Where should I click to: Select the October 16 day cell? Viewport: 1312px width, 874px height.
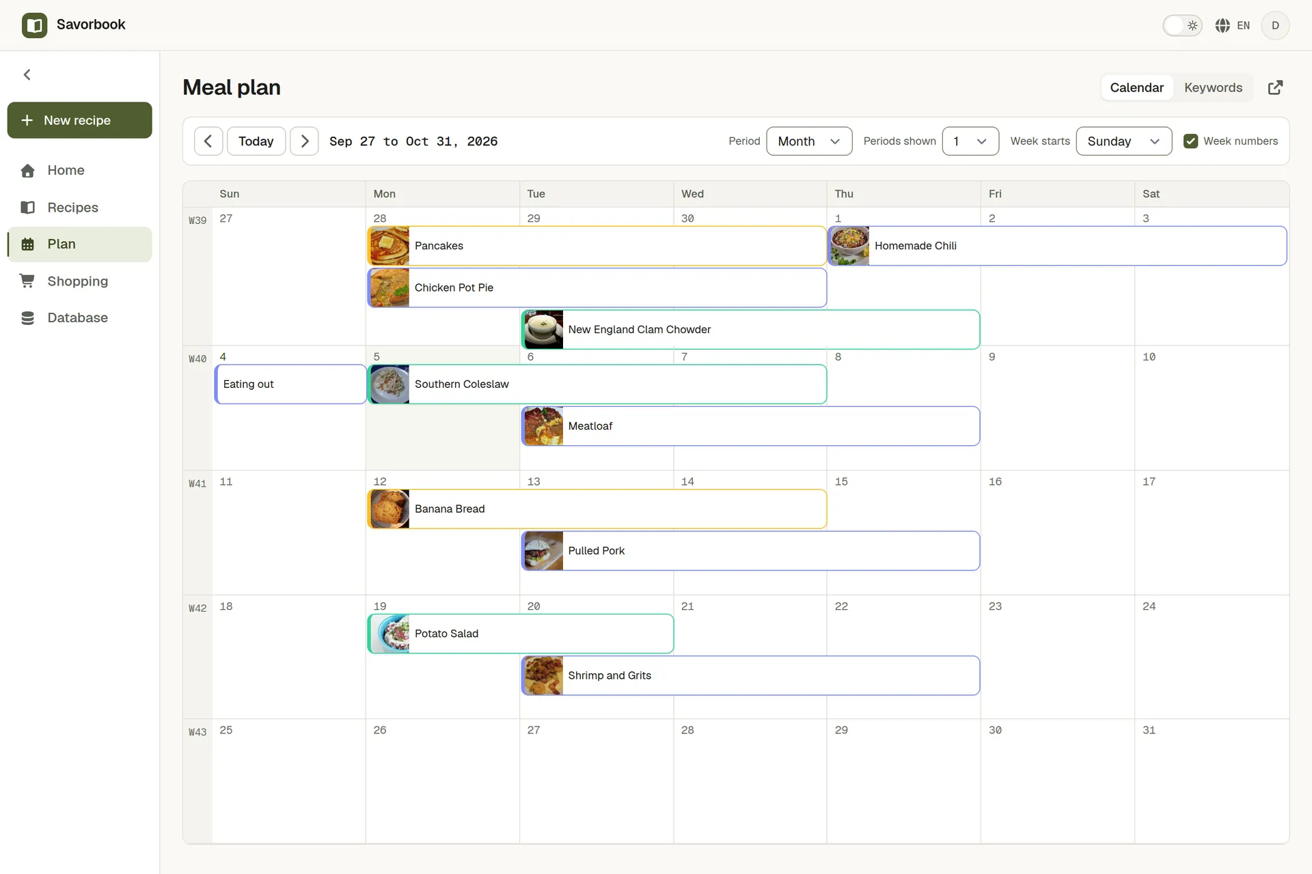(1057, 532)
